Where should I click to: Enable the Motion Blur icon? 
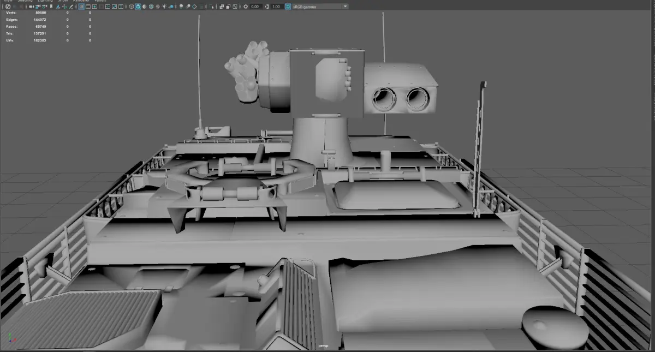click(188, 7)
